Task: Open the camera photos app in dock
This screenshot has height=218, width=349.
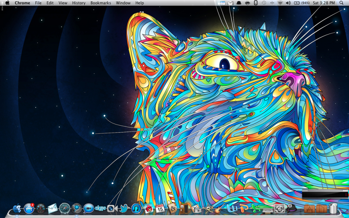Action: click(196, 209)
